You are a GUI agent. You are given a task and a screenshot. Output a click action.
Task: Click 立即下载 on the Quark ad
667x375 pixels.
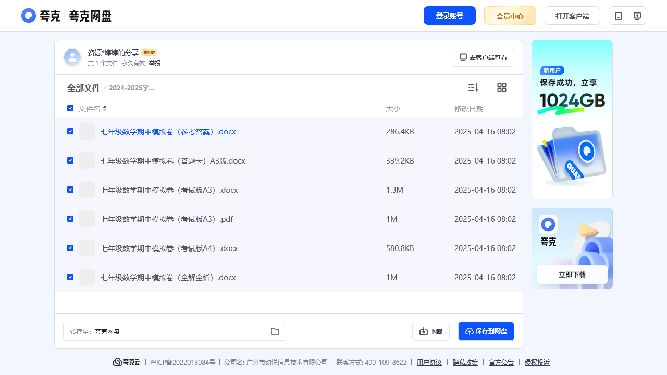coord(572,274)
